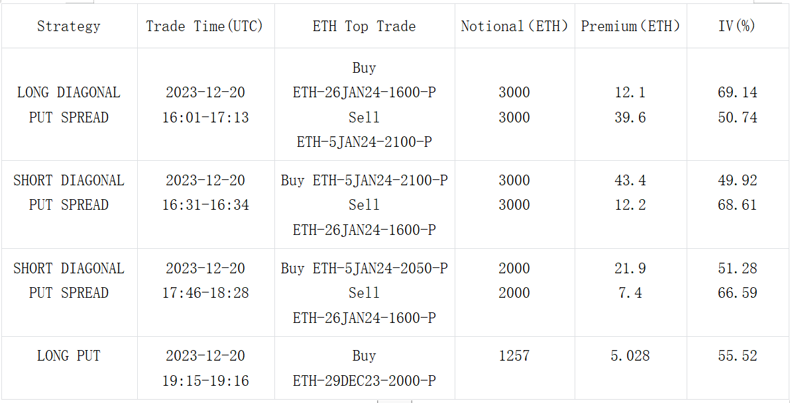Click the ETH Top Trade column header
This screenshot has height=403, width=790.
pos(364,26)
